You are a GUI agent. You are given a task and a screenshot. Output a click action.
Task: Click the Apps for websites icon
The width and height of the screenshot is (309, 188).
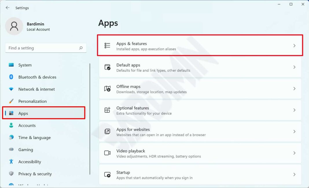click(107, 132)
